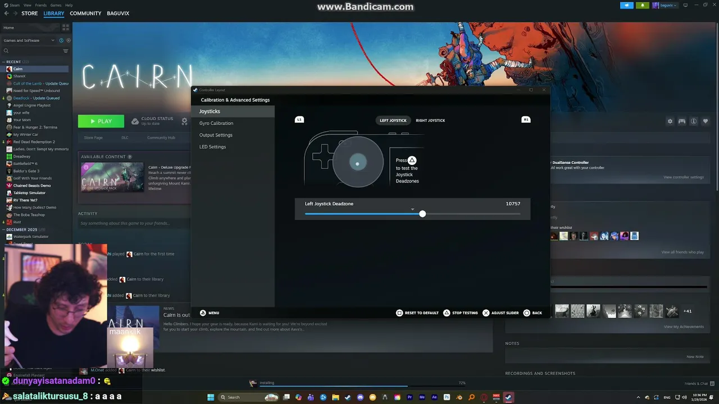The image size is (719, 404).
Task: Click the Cloud Status cloud icon
Action: coord(135,121)
